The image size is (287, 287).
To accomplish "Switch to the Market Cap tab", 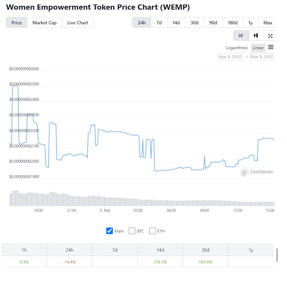I will 44,23.
